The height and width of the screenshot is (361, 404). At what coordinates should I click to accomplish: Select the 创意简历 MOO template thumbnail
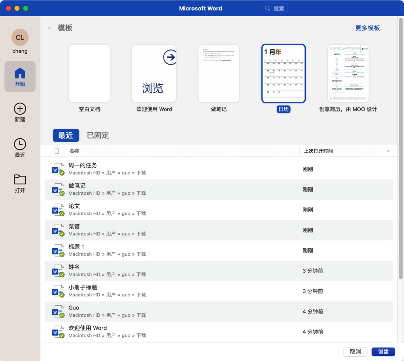pos(348,74)
